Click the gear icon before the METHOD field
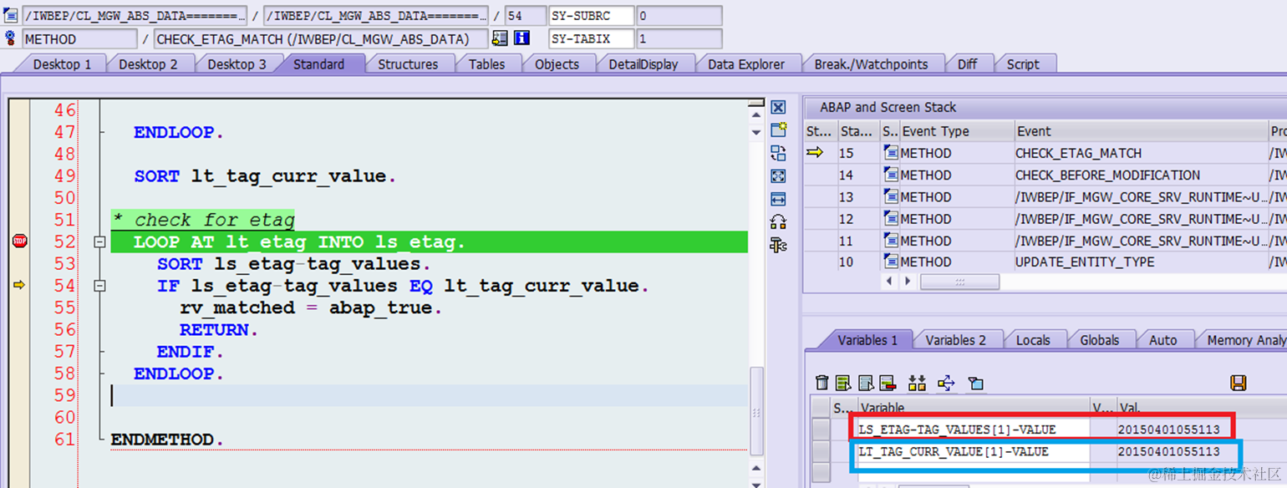 [11, 38]
